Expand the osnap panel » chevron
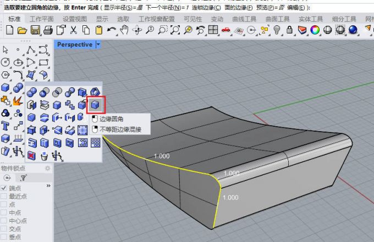The height and width of the screenshot is (242, 374). [x=48, y=185]
